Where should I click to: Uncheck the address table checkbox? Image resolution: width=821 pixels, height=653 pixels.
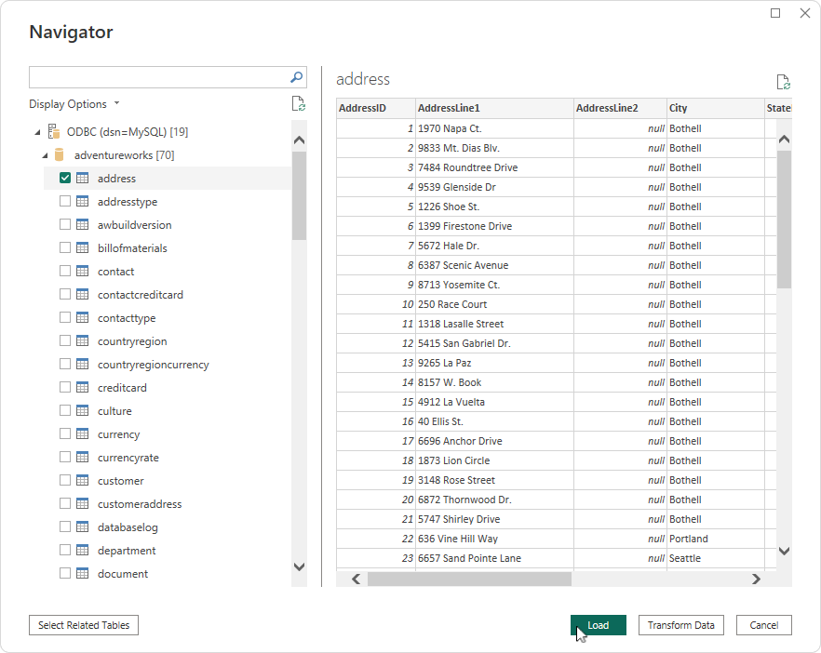[x=65, y=179]
